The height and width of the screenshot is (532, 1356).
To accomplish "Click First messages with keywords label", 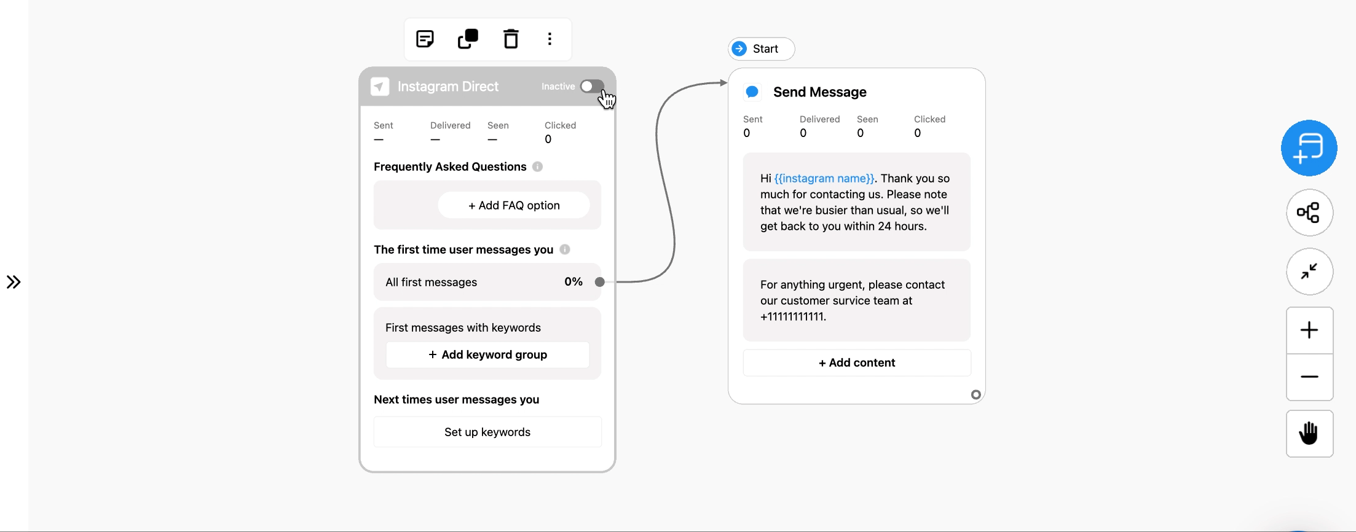I will click(x=463, y=327).
